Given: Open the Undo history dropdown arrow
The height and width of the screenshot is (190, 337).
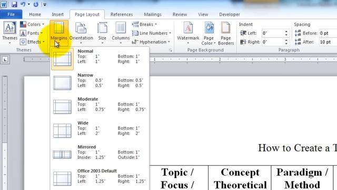Looking at the screenshot, I should (28, 4).
